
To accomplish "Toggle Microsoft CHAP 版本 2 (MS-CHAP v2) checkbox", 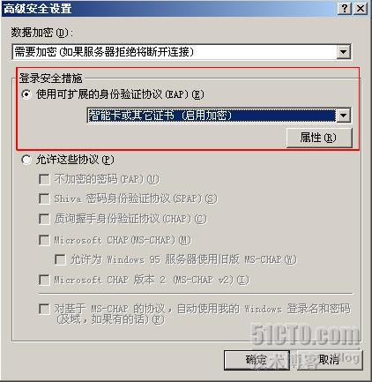I will coord(44,280).
